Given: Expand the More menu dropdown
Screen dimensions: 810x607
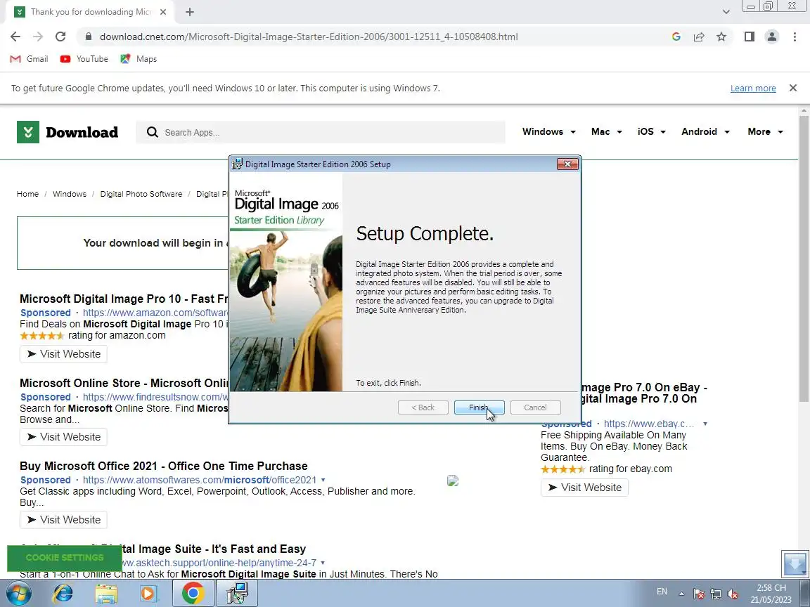Looking at the screenshot, I should [x=765, y=131].
